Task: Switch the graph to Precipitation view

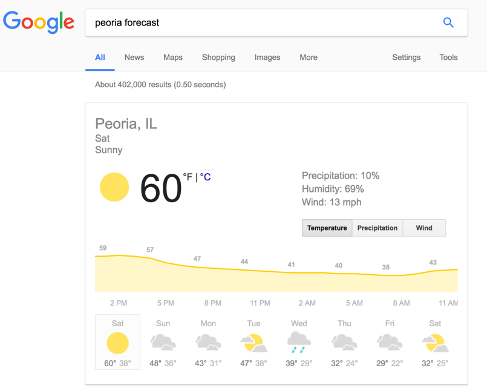Action: pos(378,228)
